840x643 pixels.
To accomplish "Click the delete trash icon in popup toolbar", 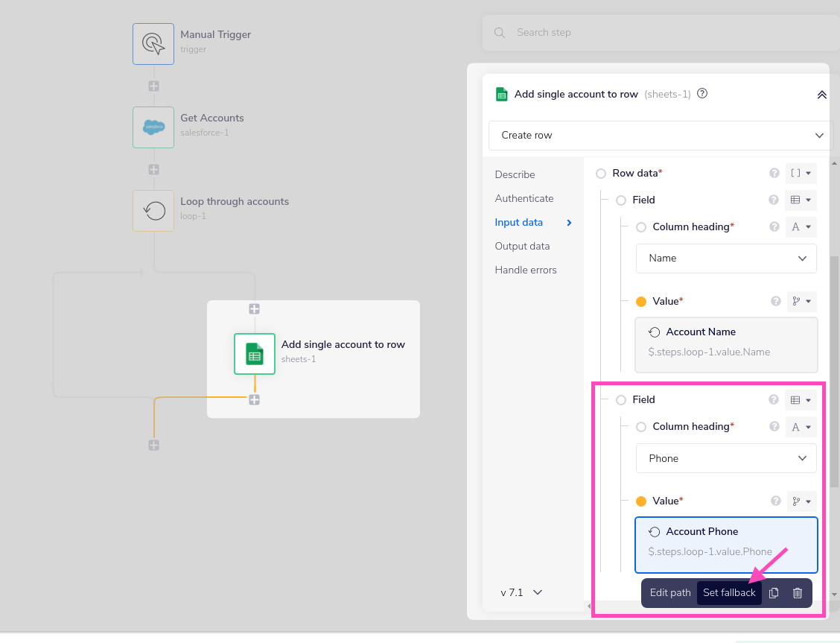I will (x=798, y=593).
